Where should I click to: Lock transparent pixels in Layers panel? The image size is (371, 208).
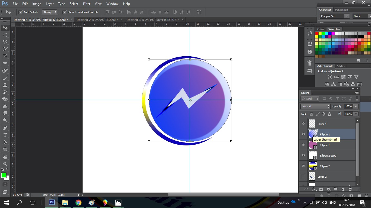click(311, 114)
